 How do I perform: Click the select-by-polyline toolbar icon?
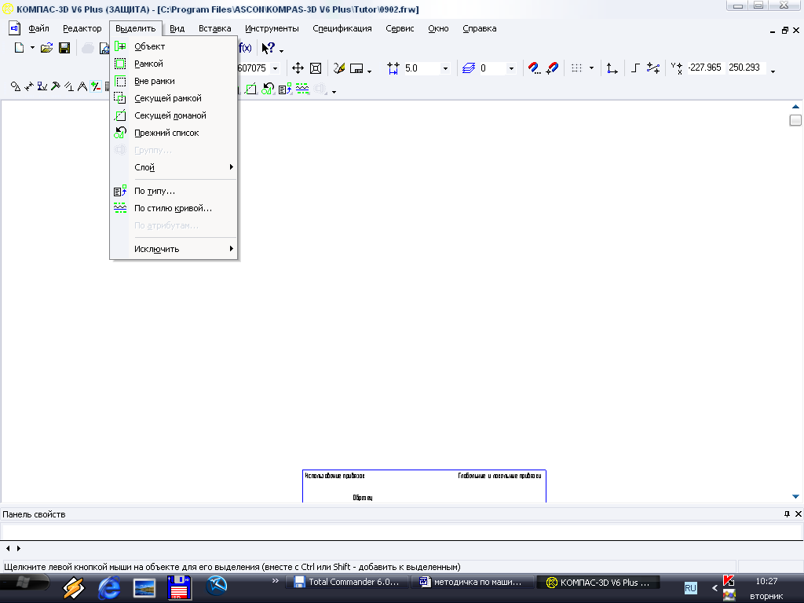250,89
